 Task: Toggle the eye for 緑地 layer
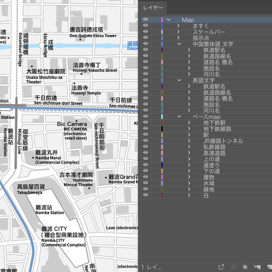click(x=145, y=189)
